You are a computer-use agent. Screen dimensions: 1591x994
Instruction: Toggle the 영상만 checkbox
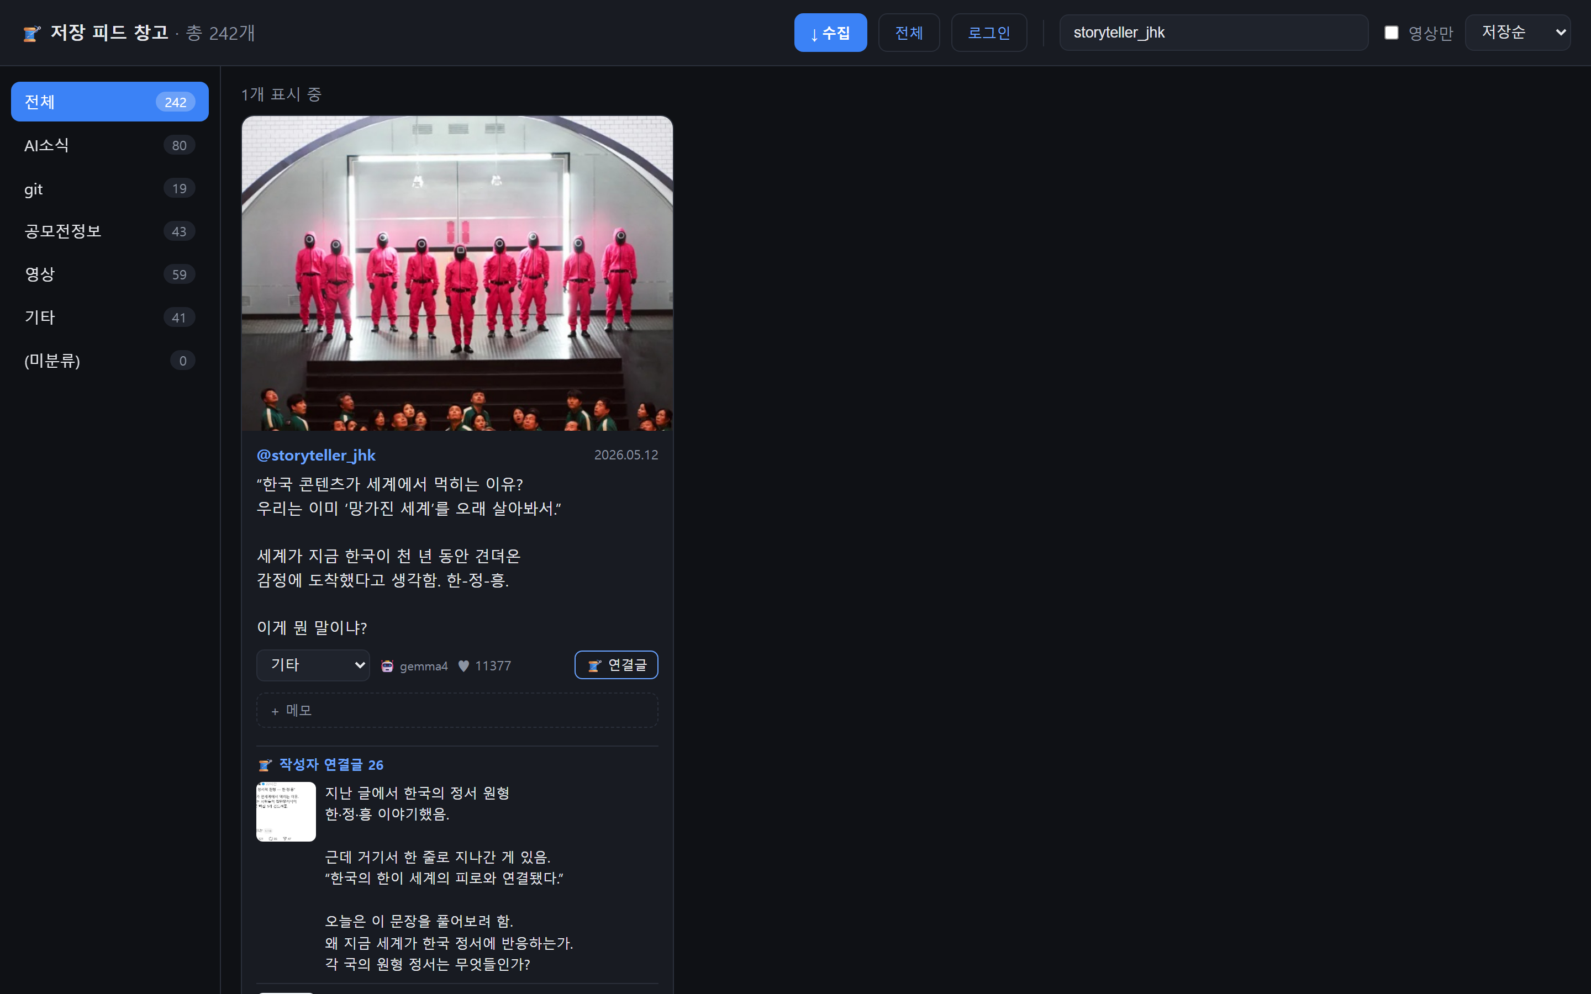[1391, 33]
